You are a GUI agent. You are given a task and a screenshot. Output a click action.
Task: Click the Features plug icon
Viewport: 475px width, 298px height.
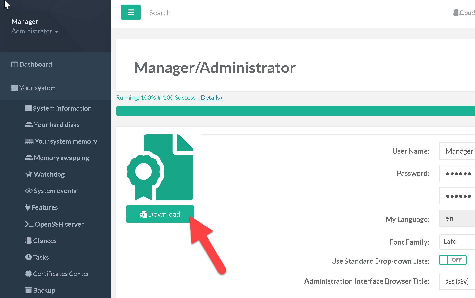28,207
